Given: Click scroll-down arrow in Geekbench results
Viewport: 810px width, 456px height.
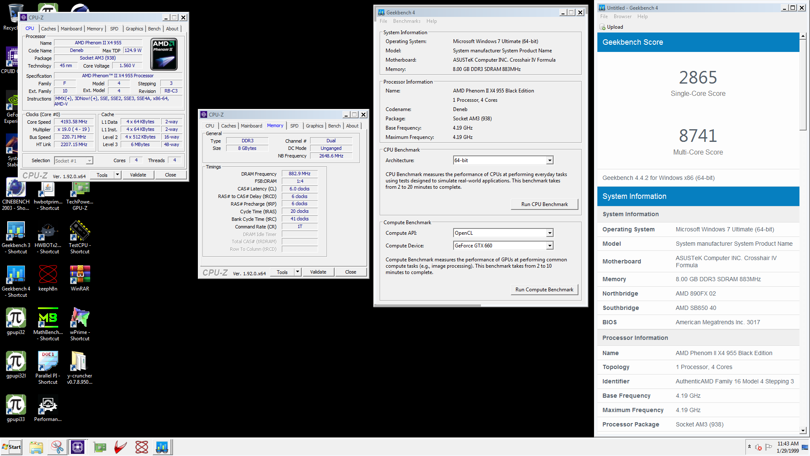Looking at the screenshot, I should [803, 431].
